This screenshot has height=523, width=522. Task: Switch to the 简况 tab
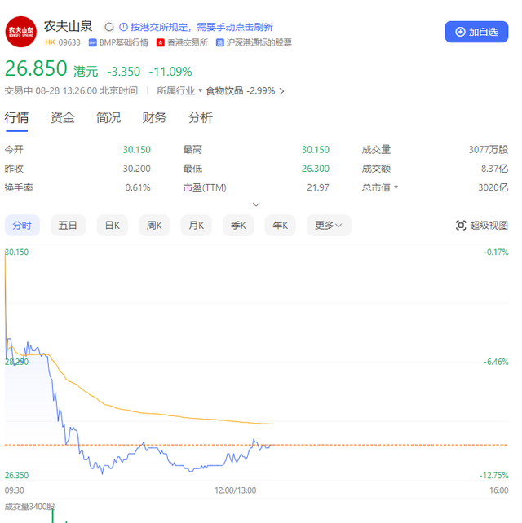108,118
